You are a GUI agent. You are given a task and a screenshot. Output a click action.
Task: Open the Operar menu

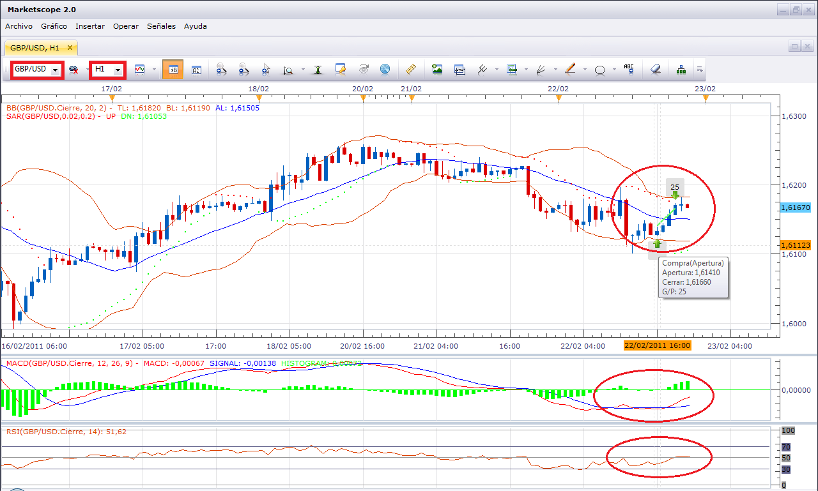[126, 26]
